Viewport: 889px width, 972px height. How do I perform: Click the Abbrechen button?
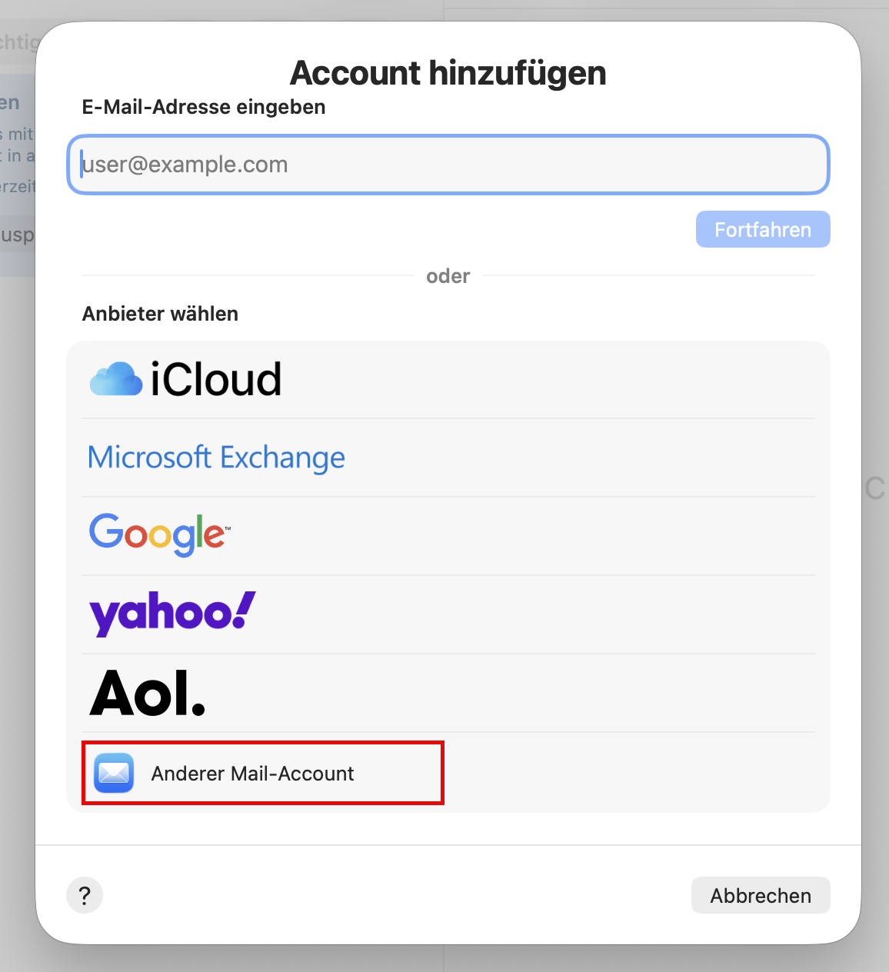click(x=760, y=895)
